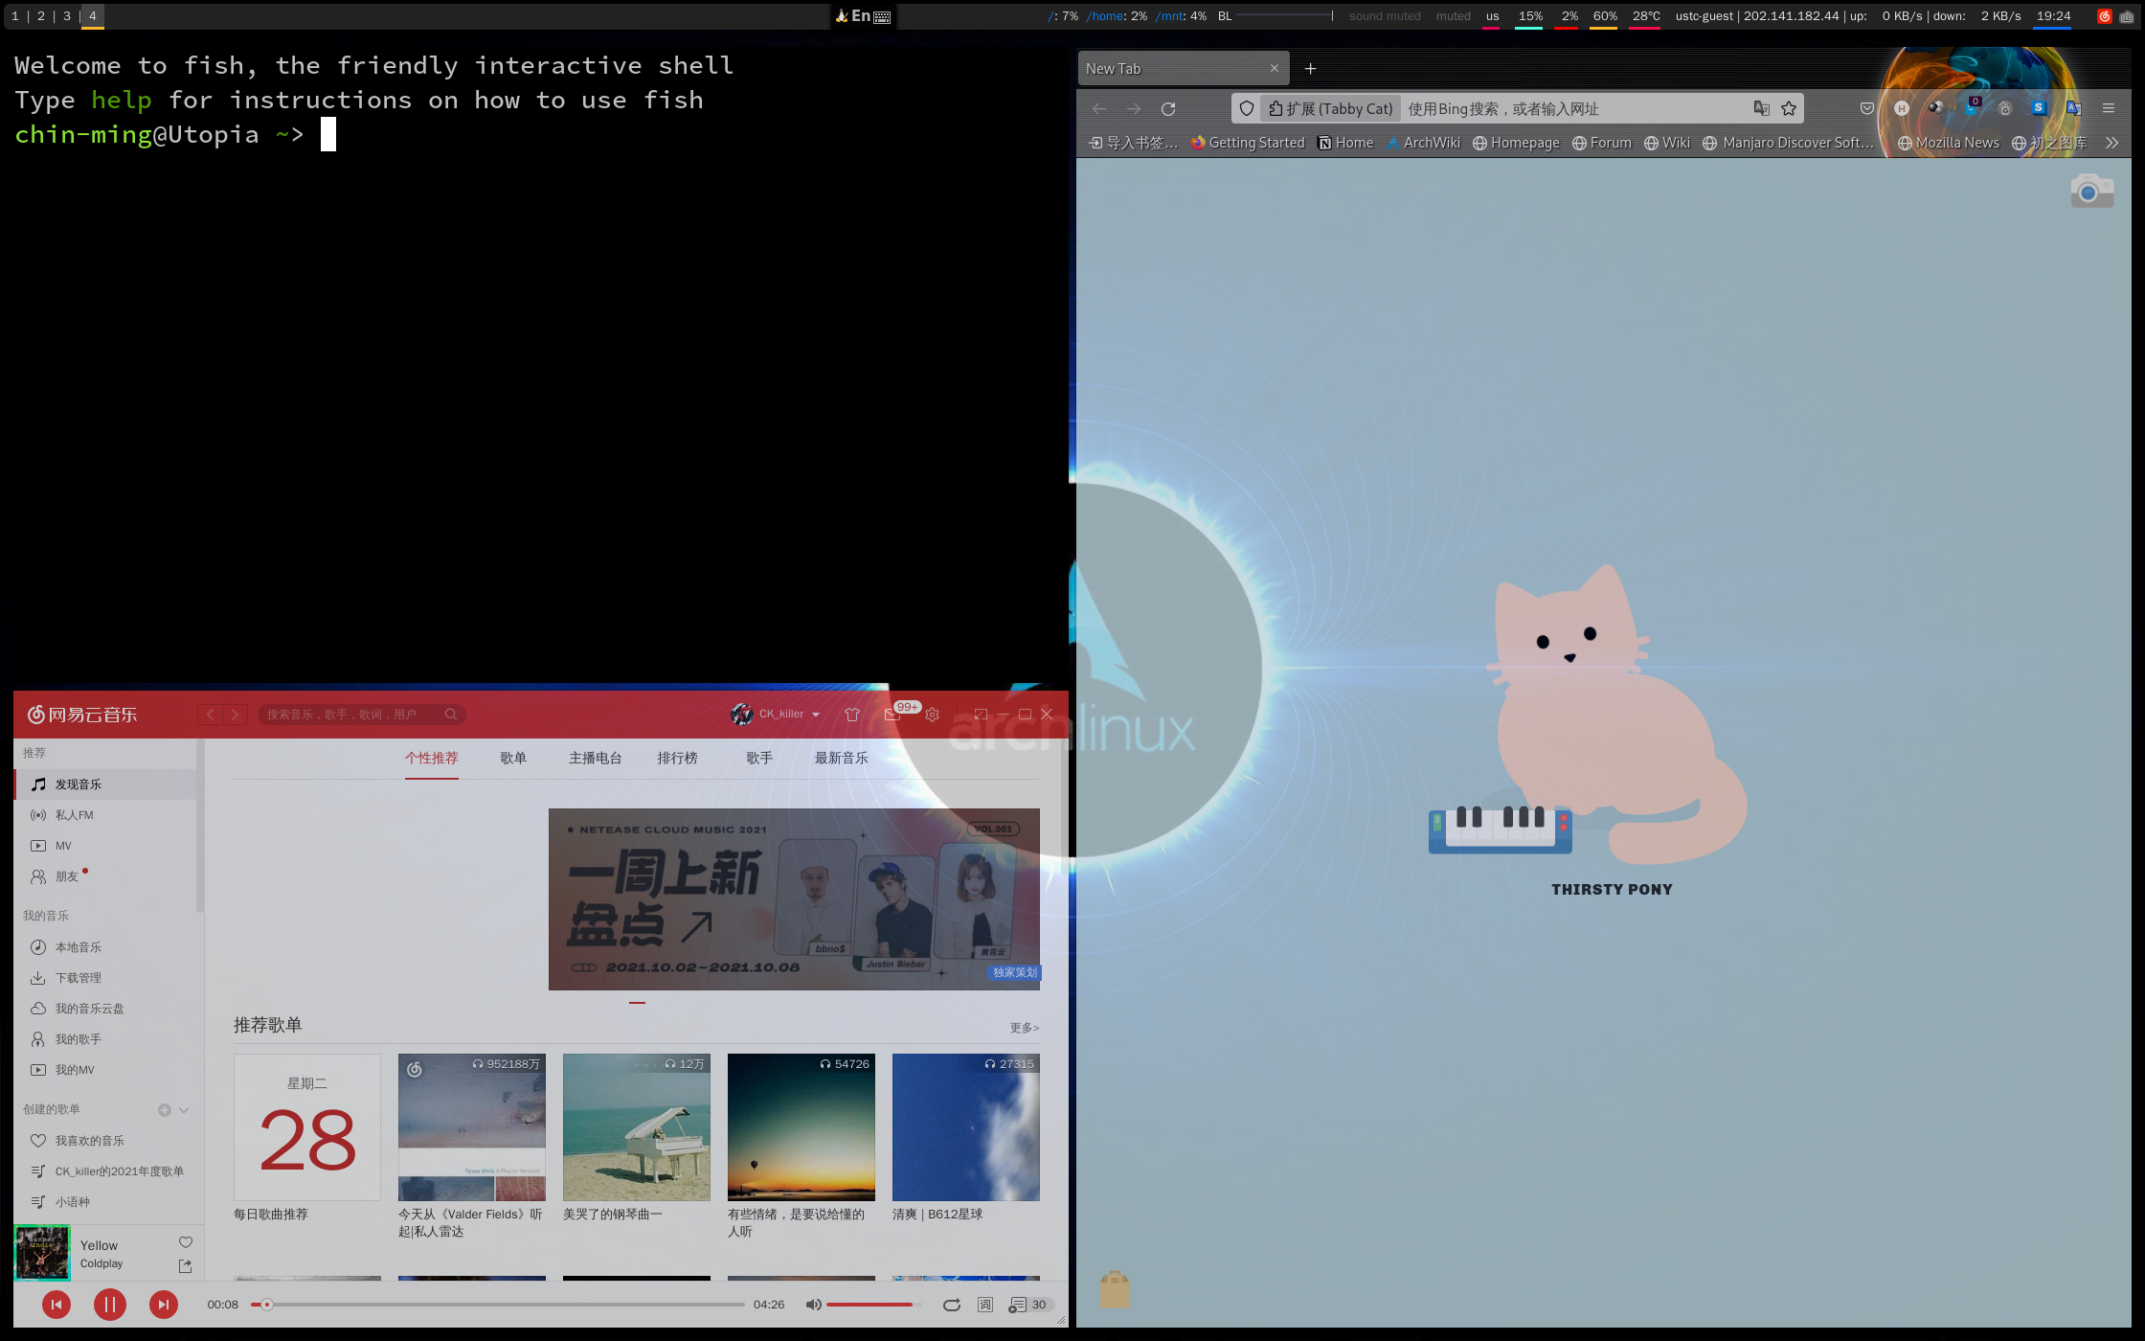Reload the Firefox page
Viewport: 2145px width, 1341px height.
[x=1168, y=109]
